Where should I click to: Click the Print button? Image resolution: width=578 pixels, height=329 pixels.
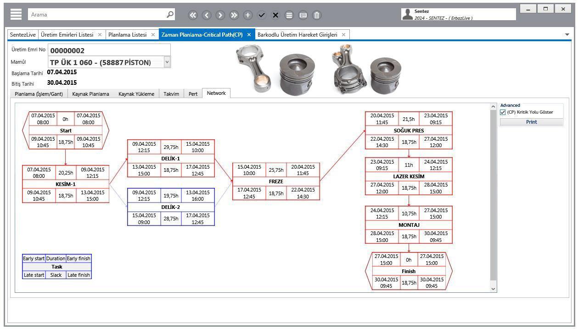point(531,122)
